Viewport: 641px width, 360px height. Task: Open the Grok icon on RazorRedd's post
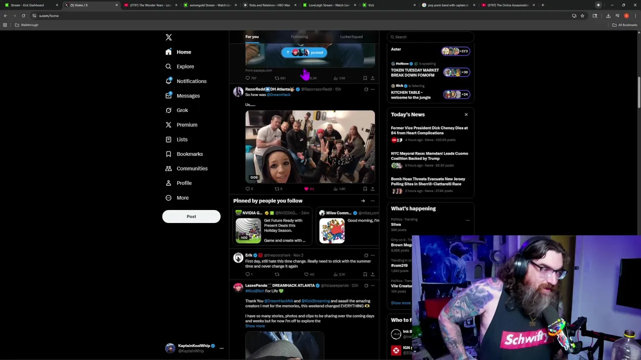(x=366, y=89)
